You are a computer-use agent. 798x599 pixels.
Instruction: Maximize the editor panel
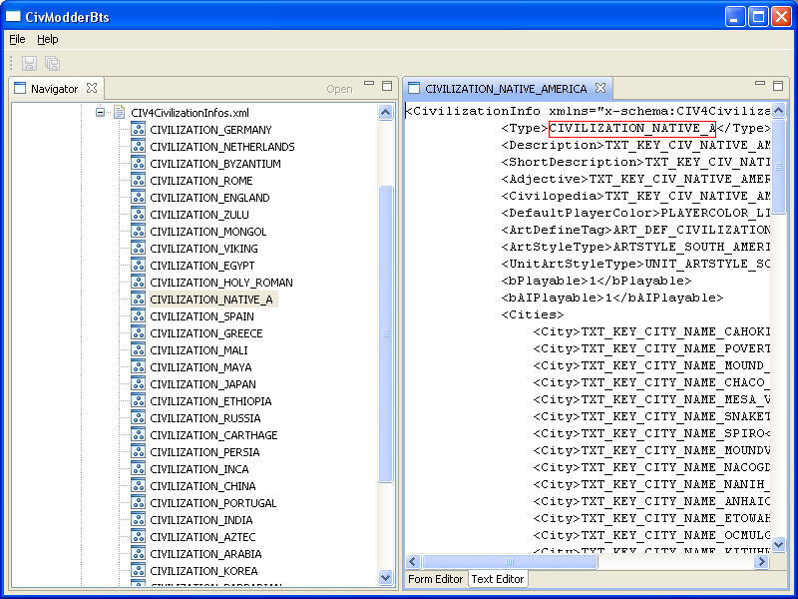coord(778,86)
